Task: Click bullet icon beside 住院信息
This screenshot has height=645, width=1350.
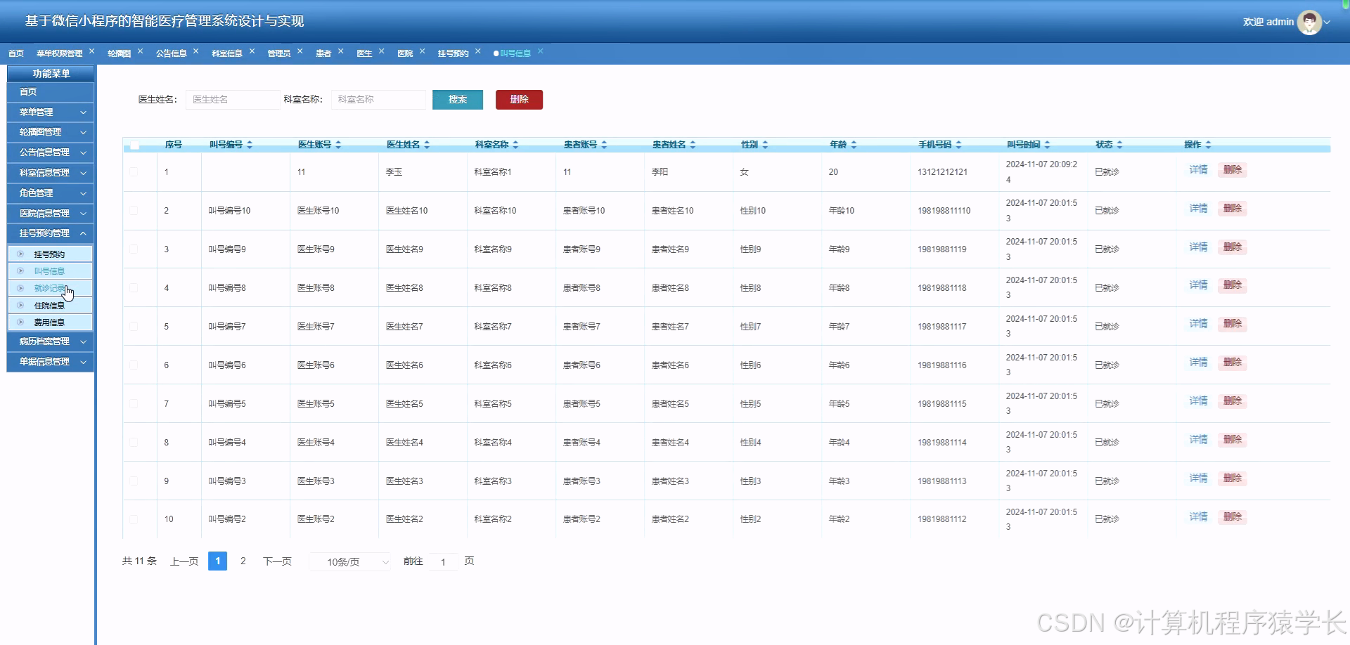Action: pyautogui.click(x=20, y=306)
